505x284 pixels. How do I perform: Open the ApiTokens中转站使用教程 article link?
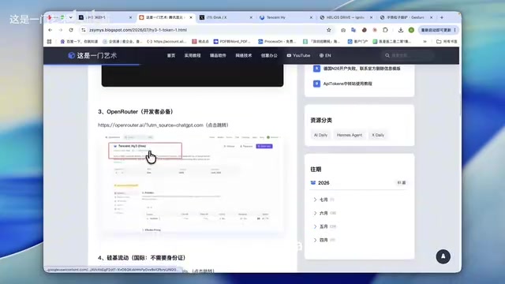pyautogui.click(x=347, y=84)
